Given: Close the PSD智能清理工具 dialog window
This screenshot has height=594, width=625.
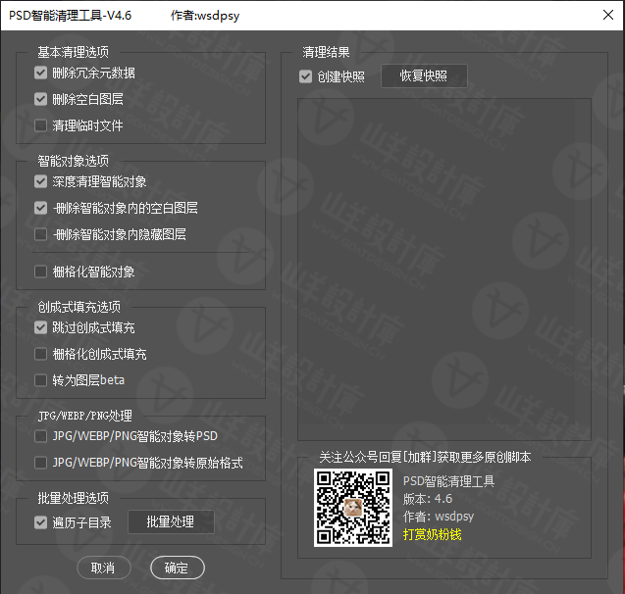Looking at the screenshot, I should click(608, 15).
